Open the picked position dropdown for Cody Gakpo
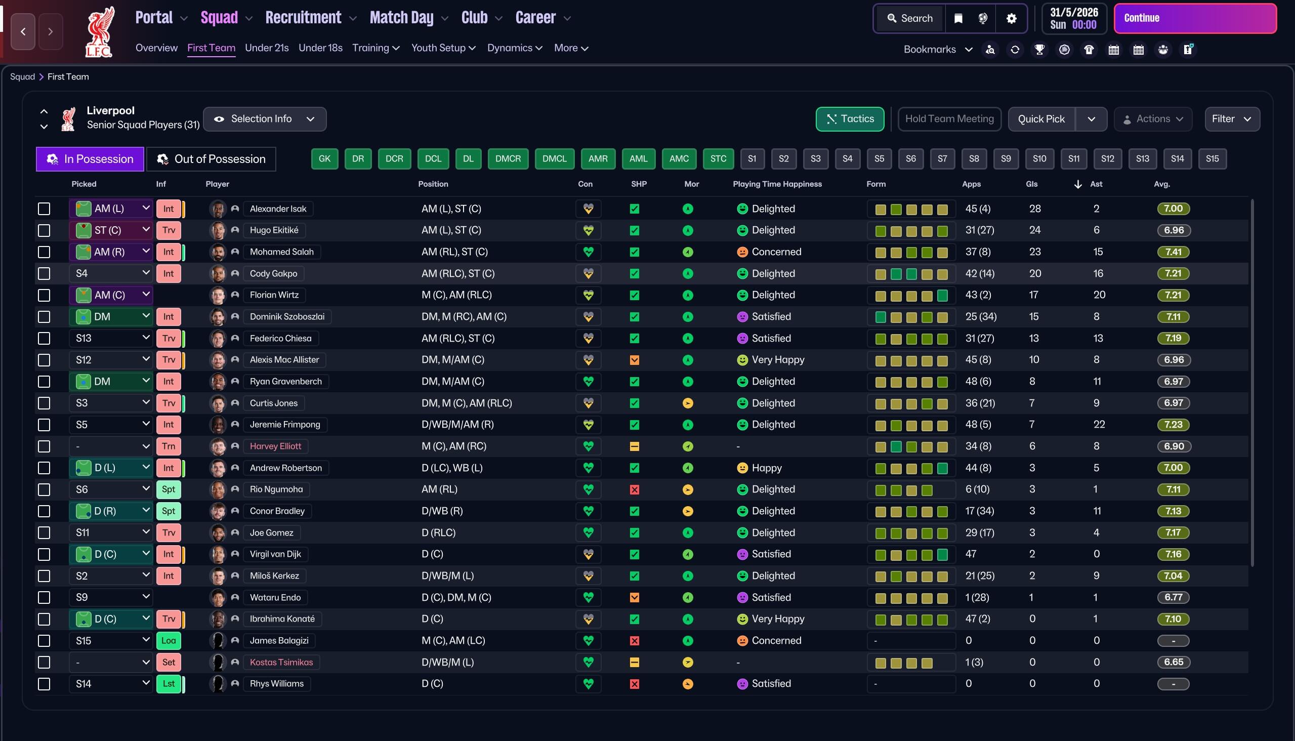 click(111, 273)
